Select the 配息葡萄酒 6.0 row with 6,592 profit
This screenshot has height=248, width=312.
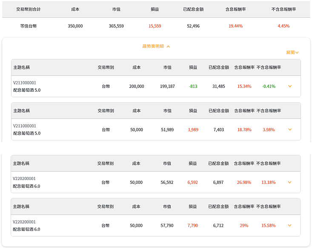pyautogui.click(x=156, y=182)
